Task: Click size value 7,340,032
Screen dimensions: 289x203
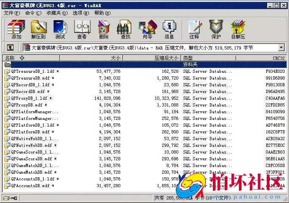Action: 110,78
